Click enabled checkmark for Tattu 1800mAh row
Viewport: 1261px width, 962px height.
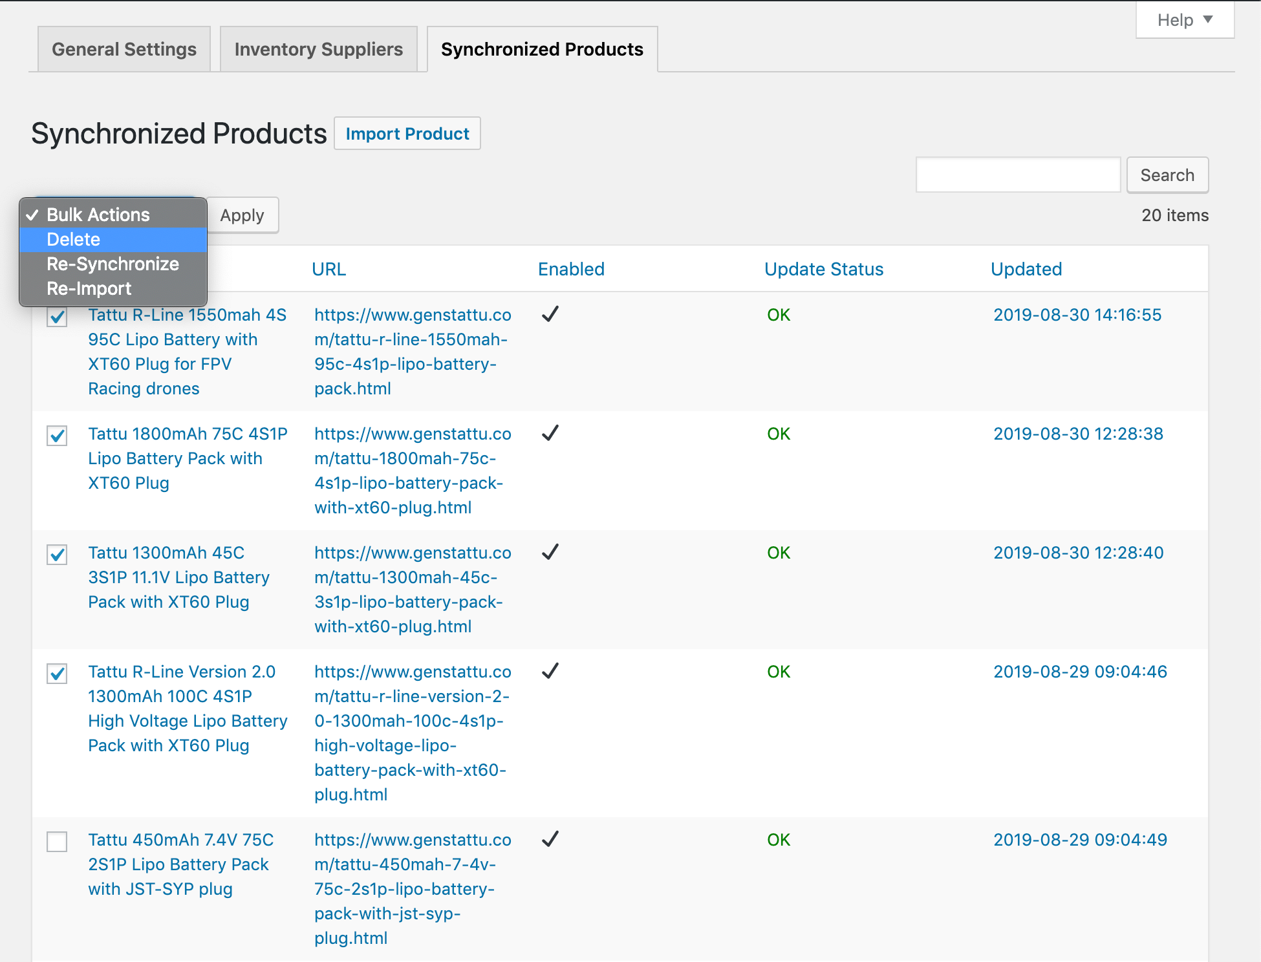tap(550, 433)
